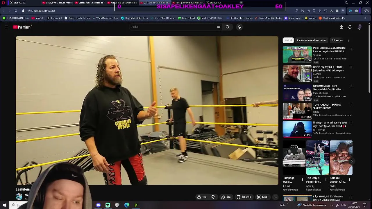Open the Oakley Jawbreaker bookmark
Screen dimensions: 372x209
click(332, 18)
